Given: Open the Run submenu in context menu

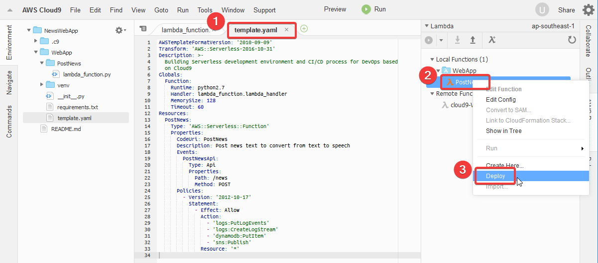Looking at the screenshot, I should (531, 148).
